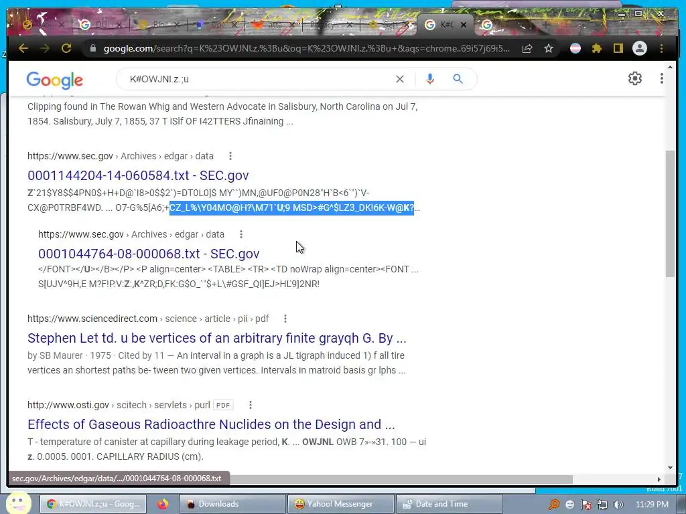
Task: Open Chrome's three-dot menu
Action: pyautogui.click(x=661, y=48)
